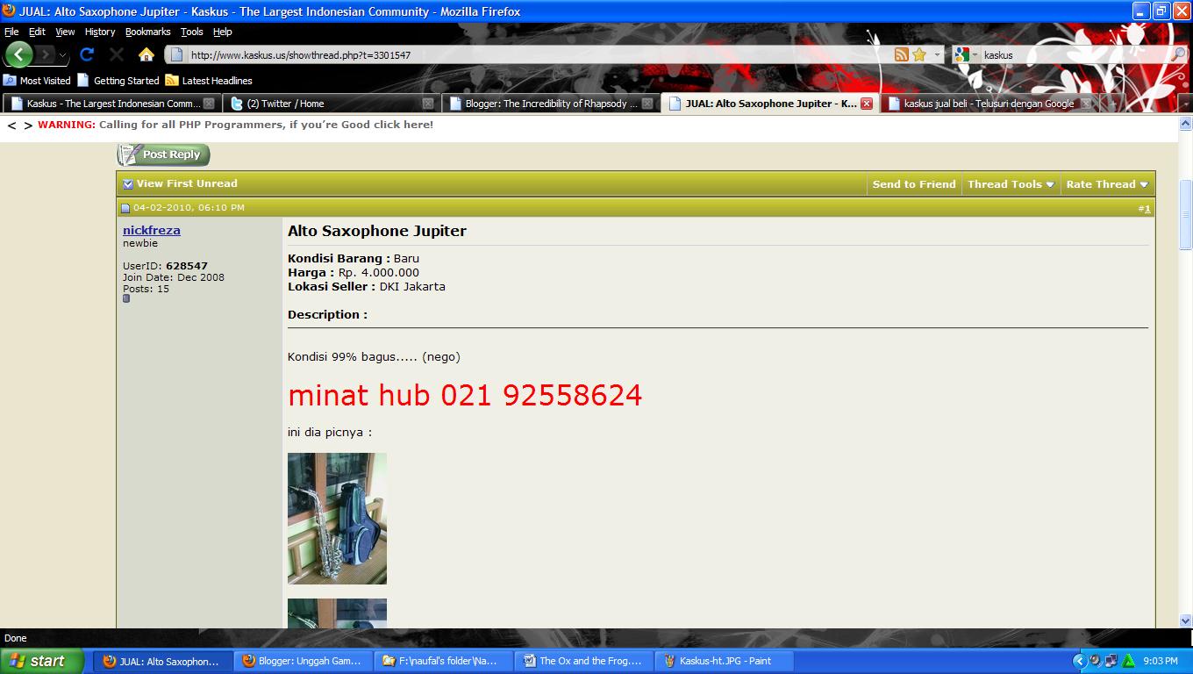Open the Most Visited bookmarks folder
The image size is (1193, 674).
click(x=37, y=80)
